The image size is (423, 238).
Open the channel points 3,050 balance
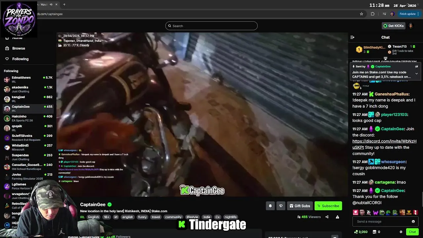(361, 232)
